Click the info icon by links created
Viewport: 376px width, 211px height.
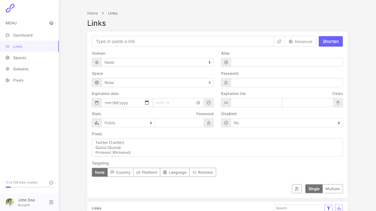(x=51, y=182)
